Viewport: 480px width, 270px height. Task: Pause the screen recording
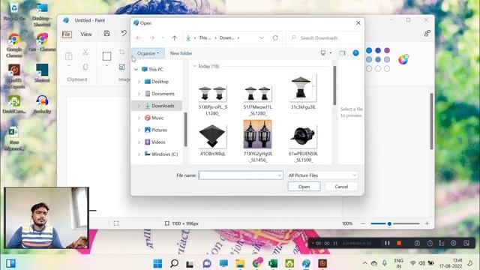point(387,243)
